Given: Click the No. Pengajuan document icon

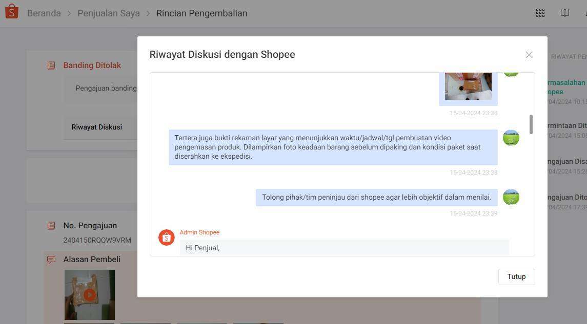Looking at the screenshot, I should click(x=51, y=226).
